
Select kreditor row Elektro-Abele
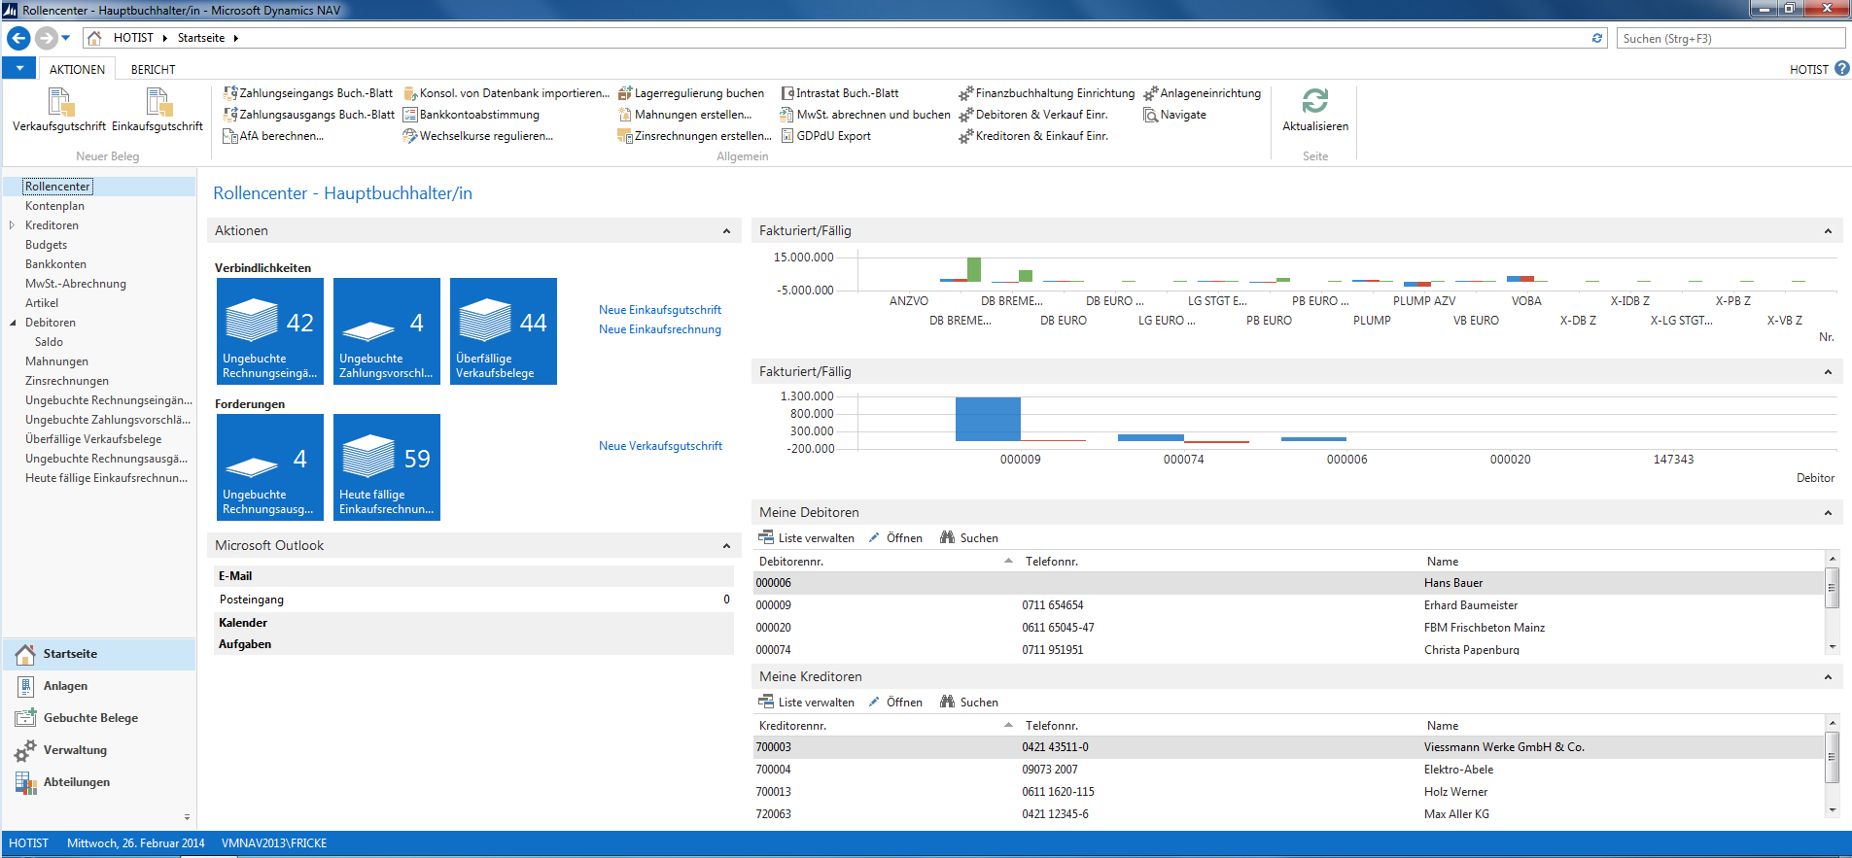(x=1289, y=770)
